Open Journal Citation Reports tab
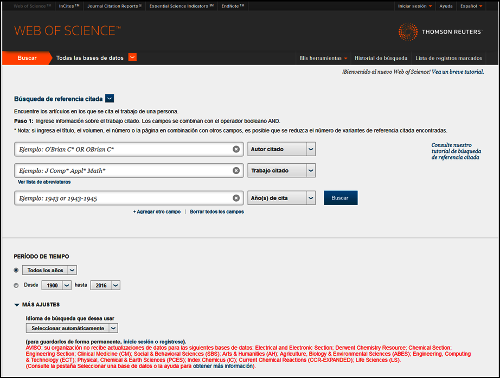Viewport: 500px width, 378px height. [114, 6]
